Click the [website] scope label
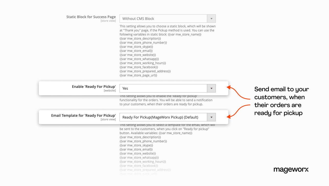329x186 pixels. [x=110, y=91]
